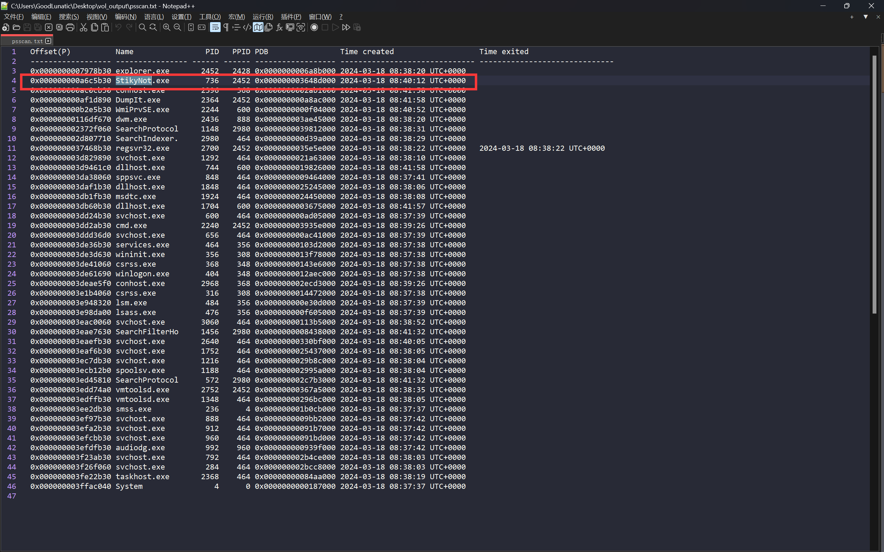Screen dimensions: 884x552
Task: Open user-defined language dialog icon
Action: click(247, 27)
